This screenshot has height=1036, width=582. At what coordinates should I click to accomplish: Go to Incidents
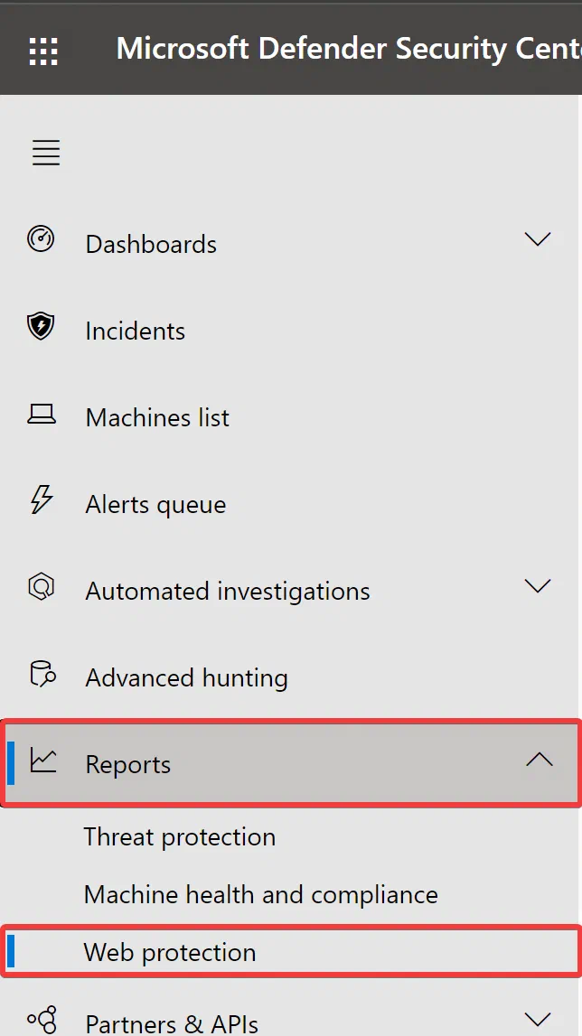pyautogui.click(x=135, y=331)
